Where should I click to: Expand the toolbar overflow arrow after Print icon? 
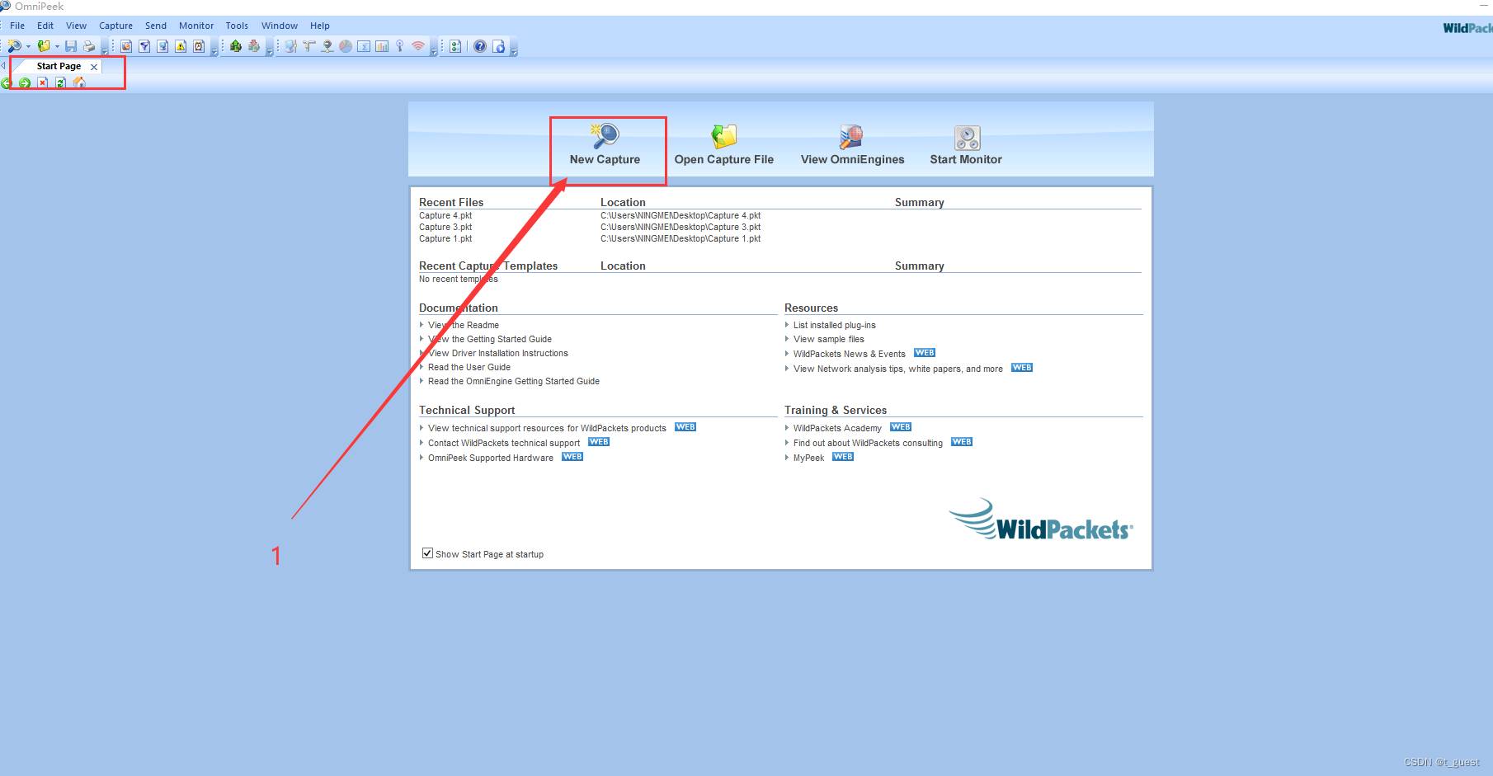[x=105, y=50]
